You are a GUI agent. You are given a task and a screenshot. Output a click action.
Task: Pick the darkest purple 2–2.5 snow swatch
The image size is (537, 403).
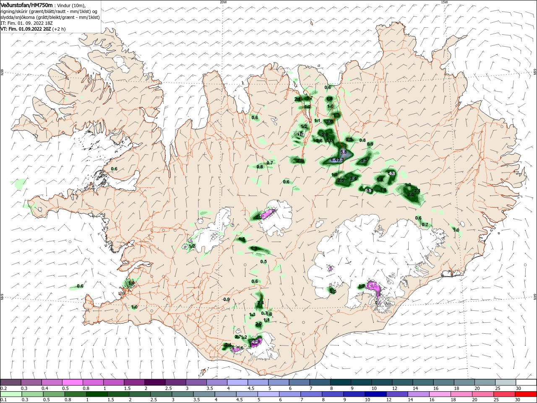tap(154, 382)
